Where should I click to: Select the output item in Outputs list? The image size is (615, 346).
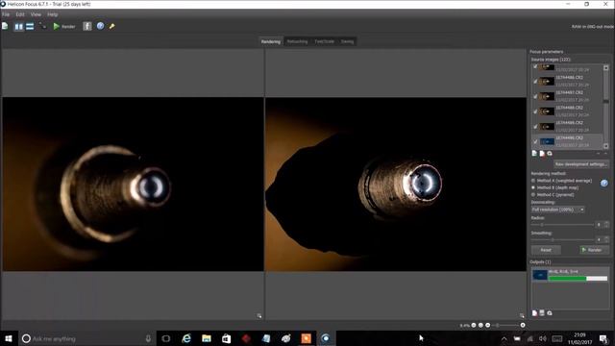(570, 275)
